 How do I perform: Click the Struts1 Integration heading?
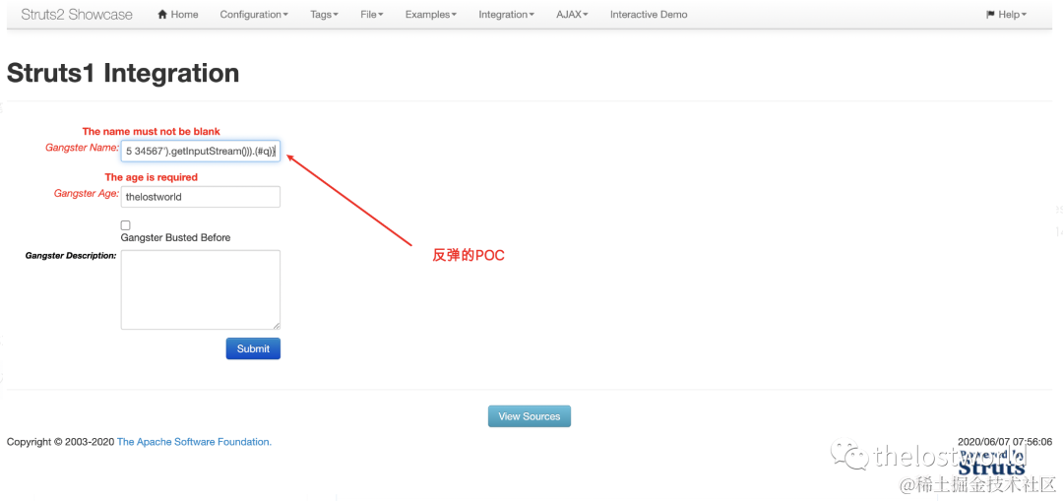pyautogui.click(x=123, y=73)
